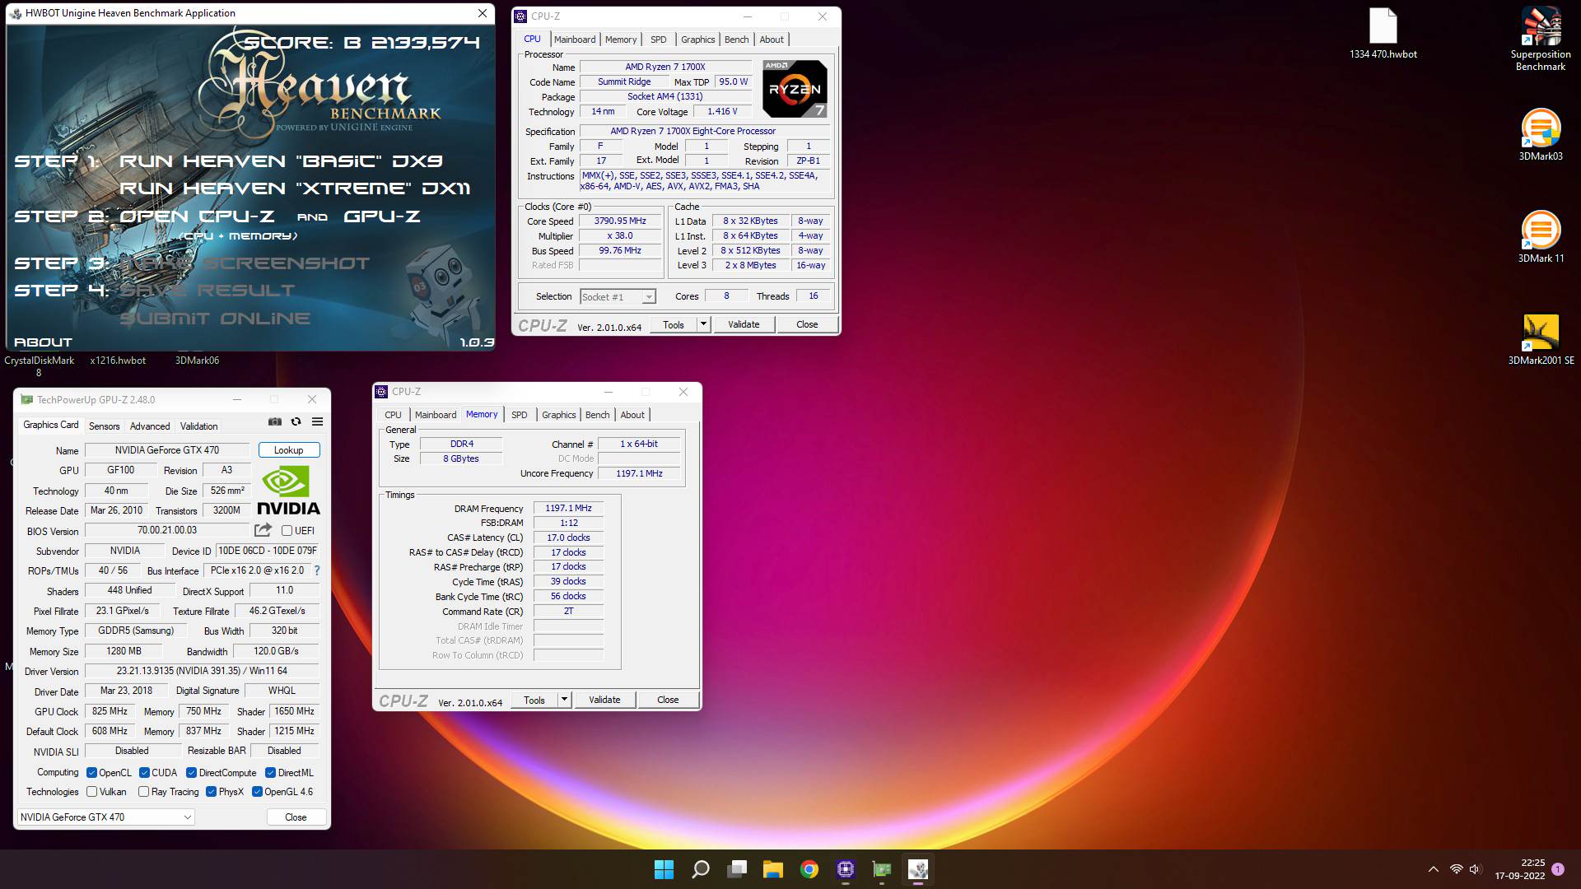
Task: Open the Superposition Benchmark desktop shortcut
Action: point(1541,39)
